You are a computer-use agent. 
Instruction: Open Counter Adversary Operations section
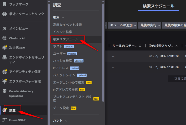21,94
